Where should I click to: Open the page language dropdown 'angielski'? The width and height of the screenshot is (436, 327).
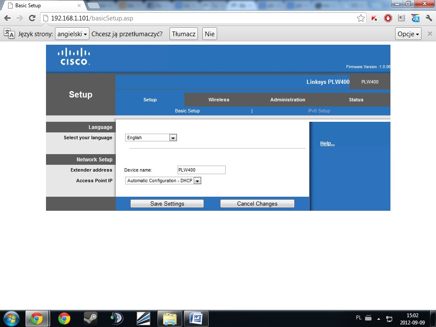(72, 34)
